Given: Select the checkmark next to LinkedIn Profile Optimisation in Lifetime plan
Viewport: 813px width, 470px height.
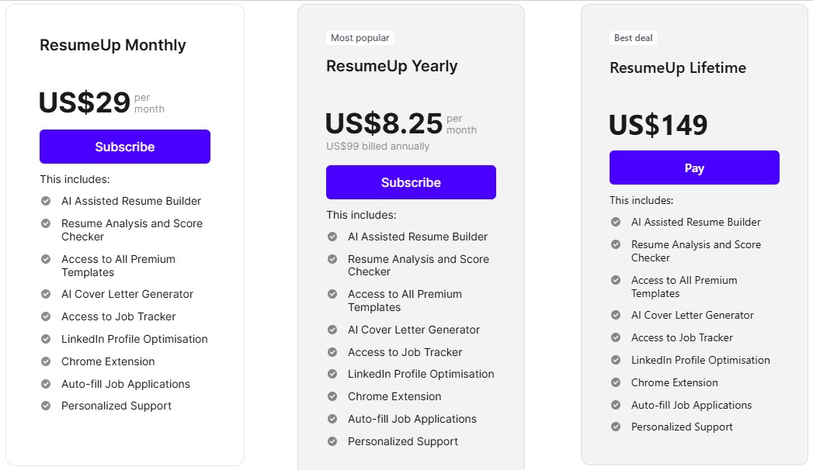Looking at the screenshot, I should click(616, 360).
